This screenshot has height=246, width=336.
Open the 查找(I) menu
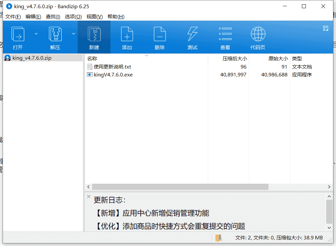[x=53, y=16]
